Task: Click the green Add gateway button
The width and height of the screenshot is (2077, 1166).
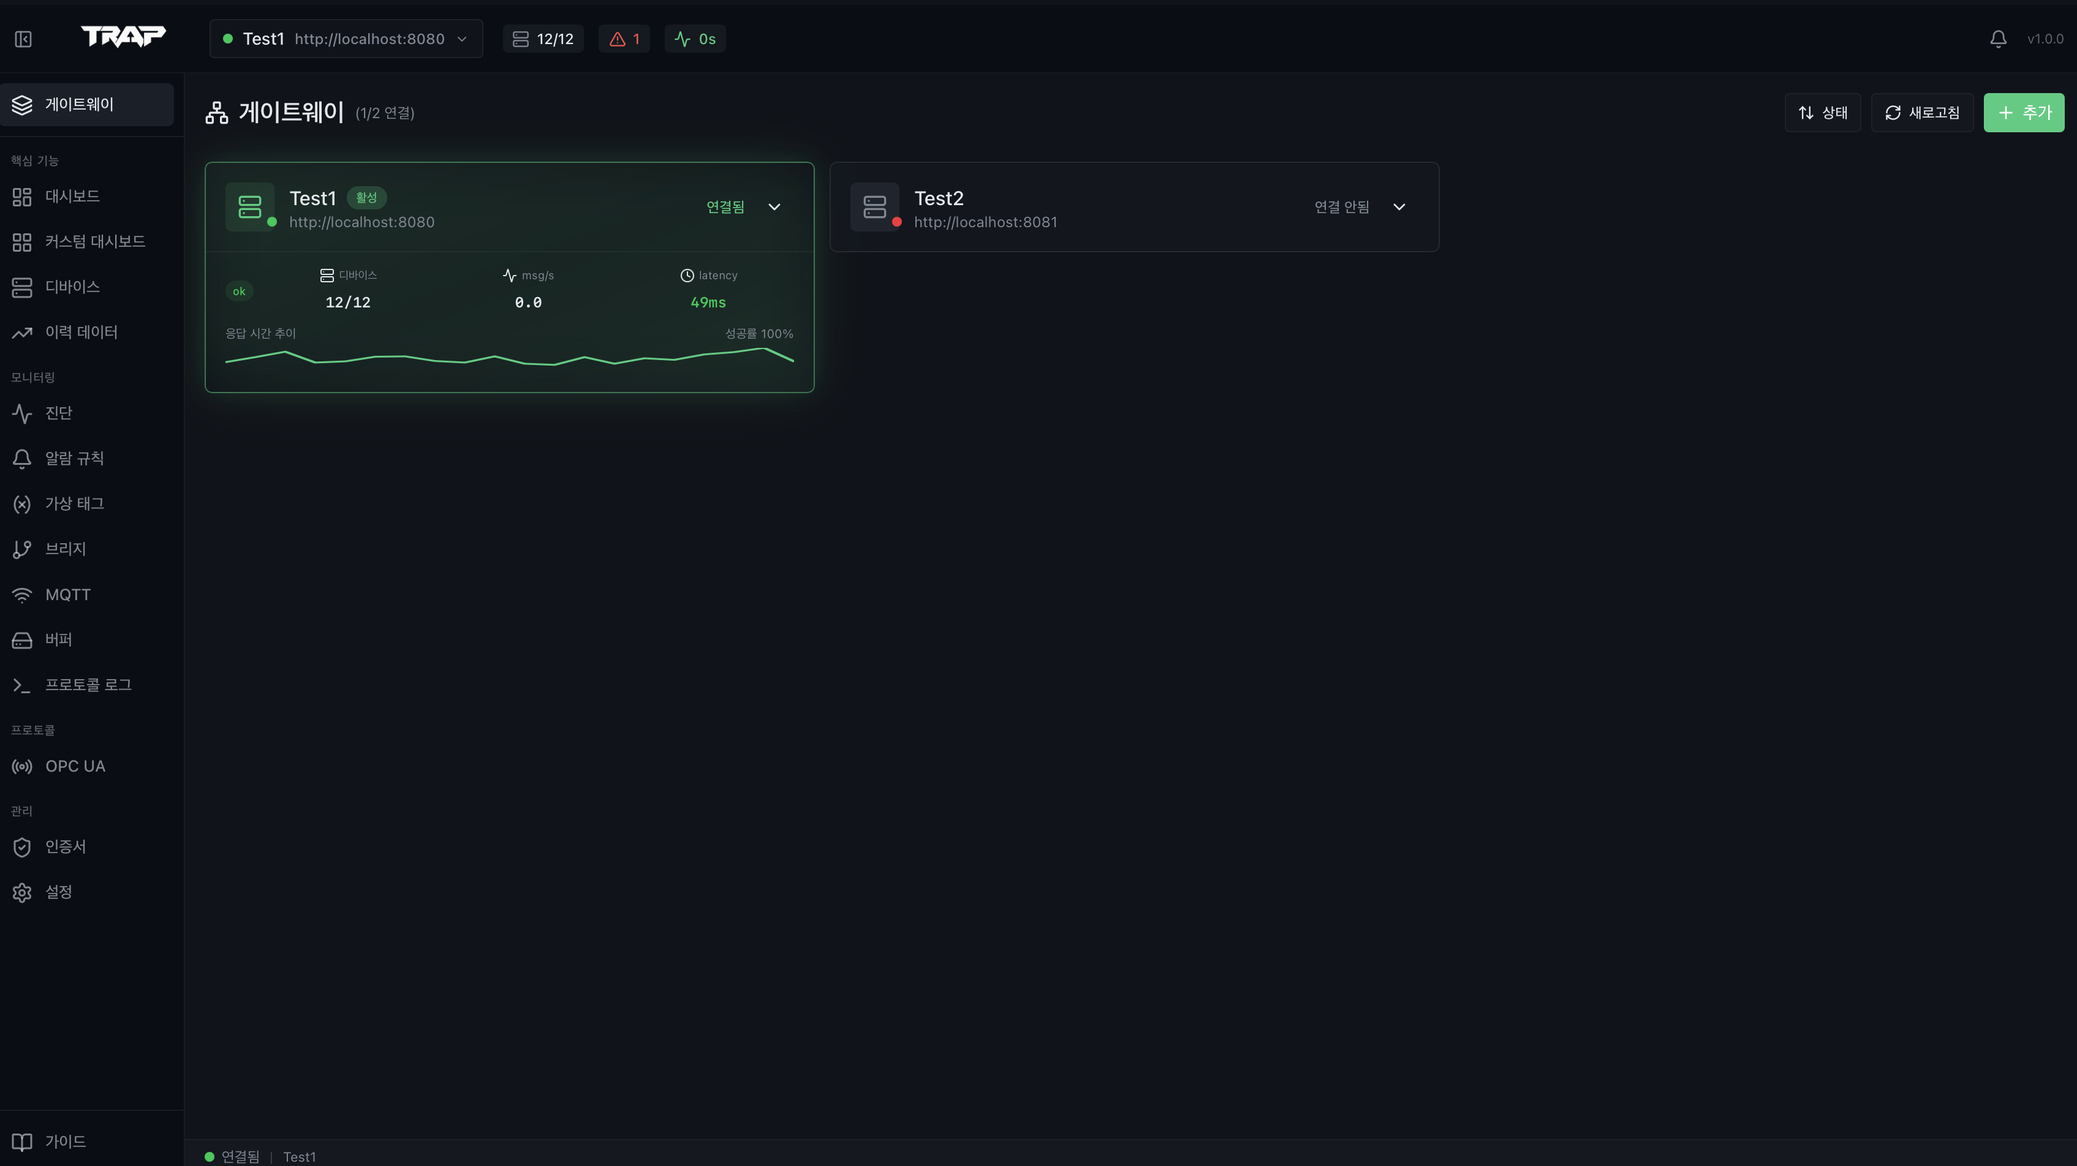Action: tap(2024, 113)
